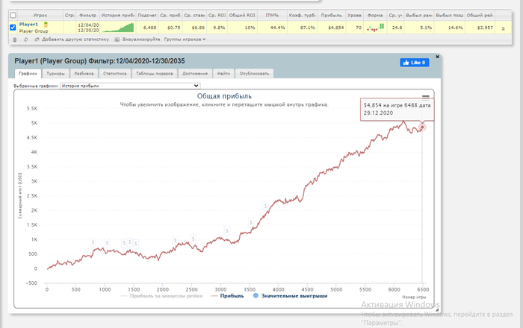The width and height of the screenshot is (523, 328).
Task: Click the icon beside Добавить другую статистику
Action: (37, 40)
